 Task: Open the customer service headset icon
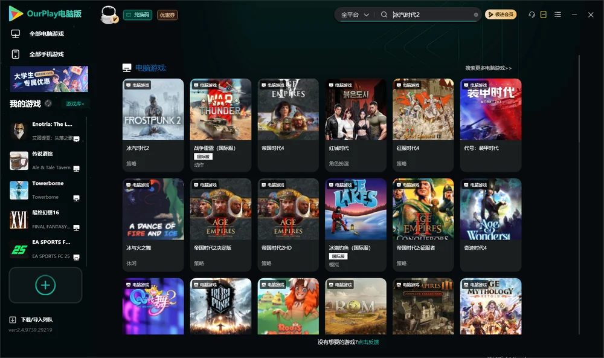tap(532, 15)
